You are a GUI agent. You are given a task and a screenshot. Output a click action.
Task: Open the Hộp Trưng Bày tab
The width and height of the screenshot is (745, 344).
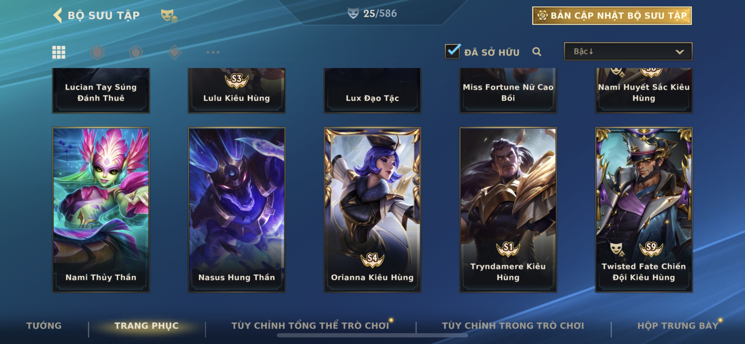pyautogui.click(x=678, y=325)
